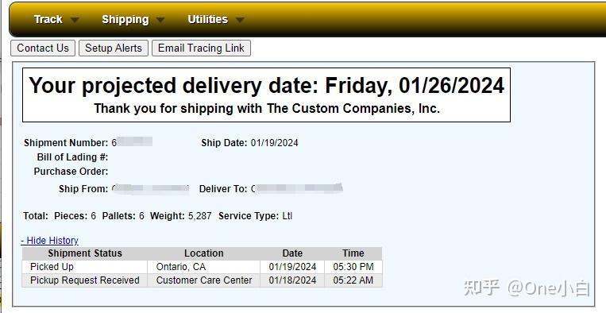Screen dimensions: 606x313
Task: Select the Location column header
Action: tap(203, 253)
